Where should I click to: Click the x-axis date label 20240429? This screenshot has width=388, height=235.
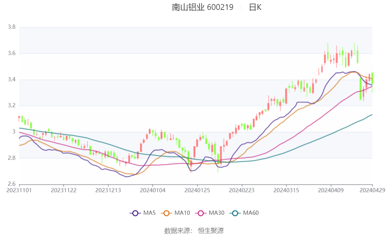(x=372, y=190)
